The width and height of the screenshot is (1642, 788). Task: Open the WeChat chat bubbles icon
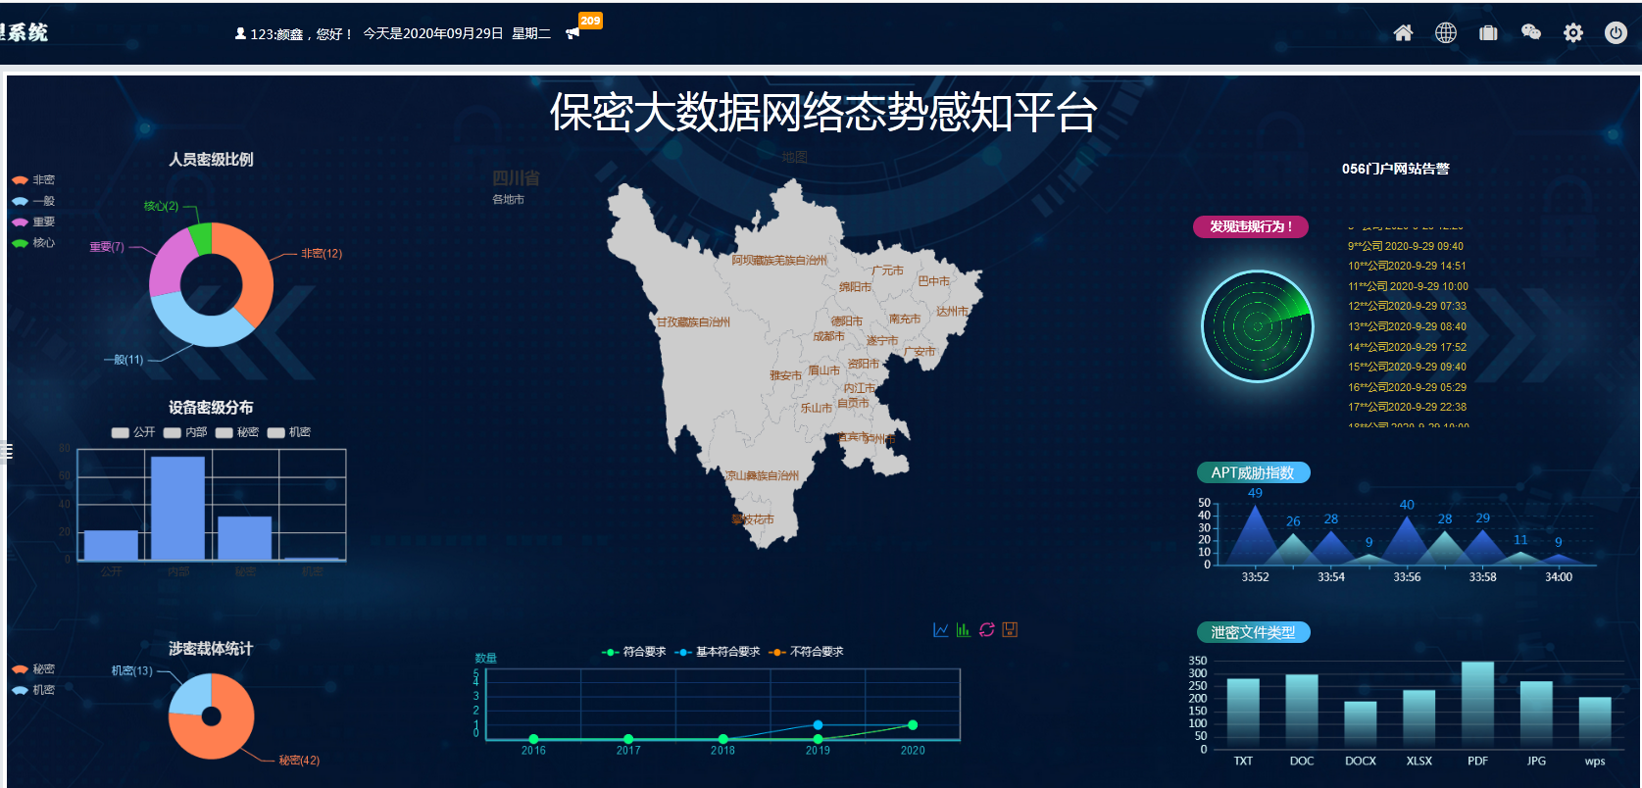pos(1530,33)
